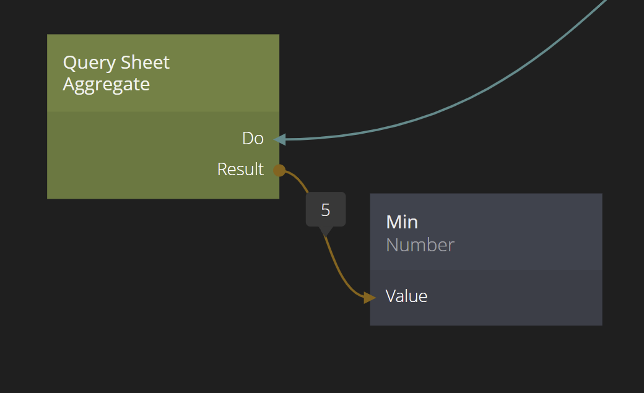Click the Value input label
The height and width of the screenshot is (393, 644).
coord(406,296)
